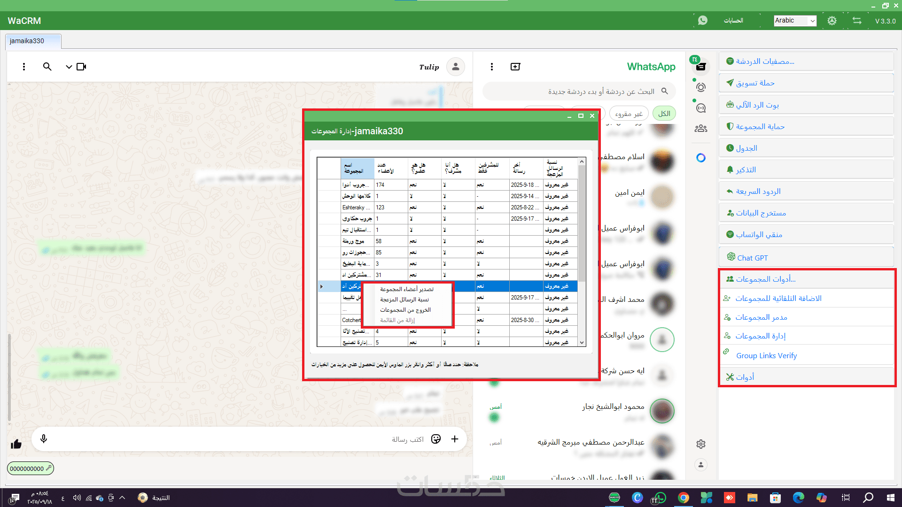Viewport: 902px width, 507px height.
Task: Choose 'تصدير أعضاء المجموعة' from context menu
Action: coord(406,289)
